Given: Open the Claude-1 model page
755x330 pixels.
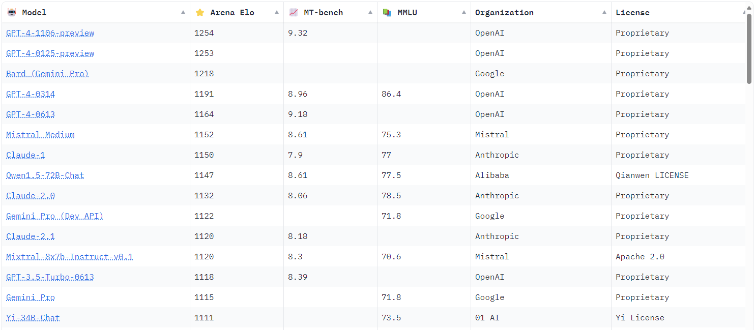Looking at the screenshot, I should [x=25, y=155].
